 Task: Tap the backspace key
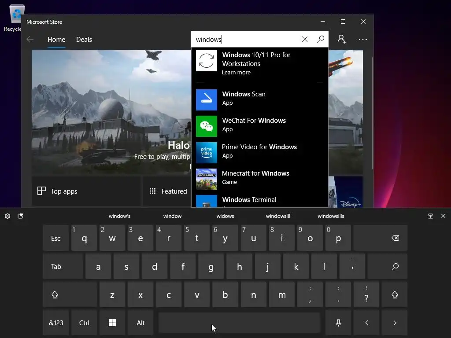point(381,238)
